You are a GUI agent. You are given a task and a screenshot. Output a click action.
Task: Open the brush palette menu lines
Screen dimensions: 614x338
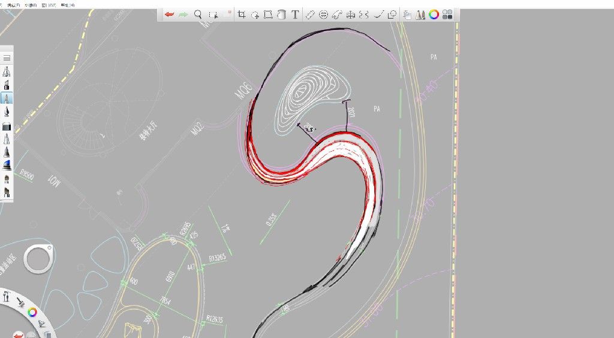7,58
